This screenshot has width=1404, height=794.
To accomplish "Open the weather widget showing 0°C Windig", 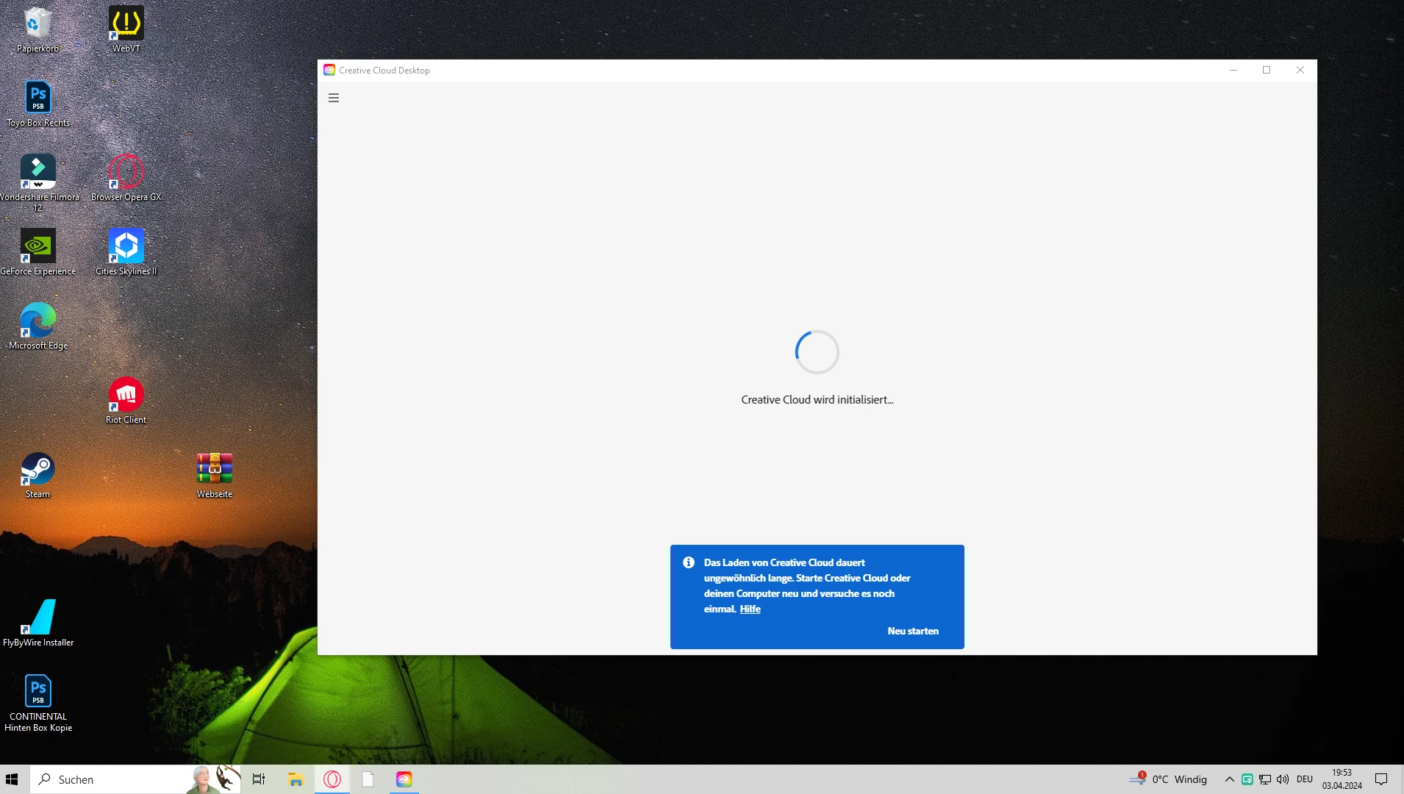I will click(1169, 779).
